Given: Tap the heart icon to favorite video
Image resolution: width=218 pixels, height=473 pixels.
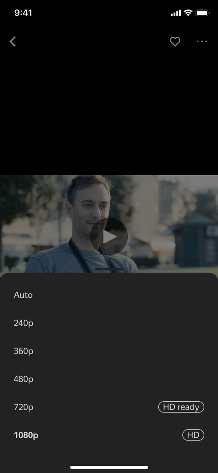Looking at the screenshot, I should click(x=175, y=42).
